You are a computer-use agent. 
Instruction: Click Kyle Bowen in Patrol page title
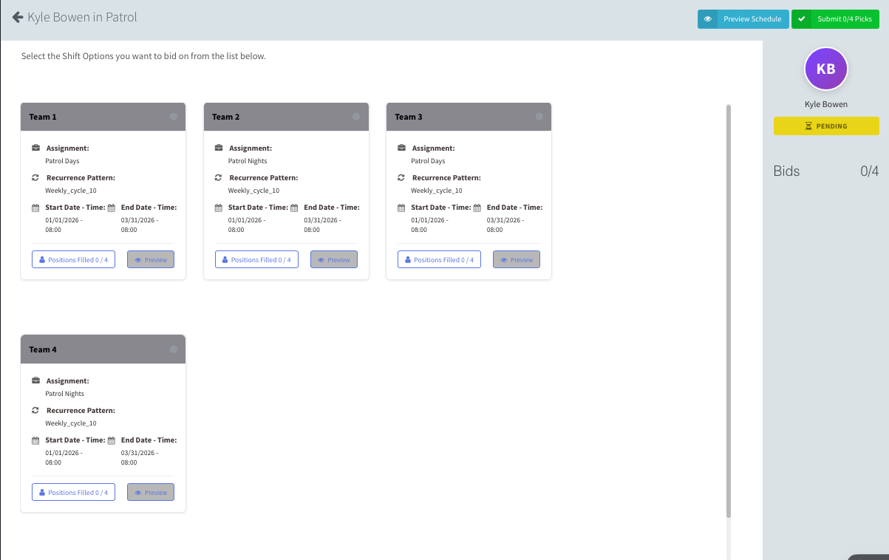(x=82, y=17)
